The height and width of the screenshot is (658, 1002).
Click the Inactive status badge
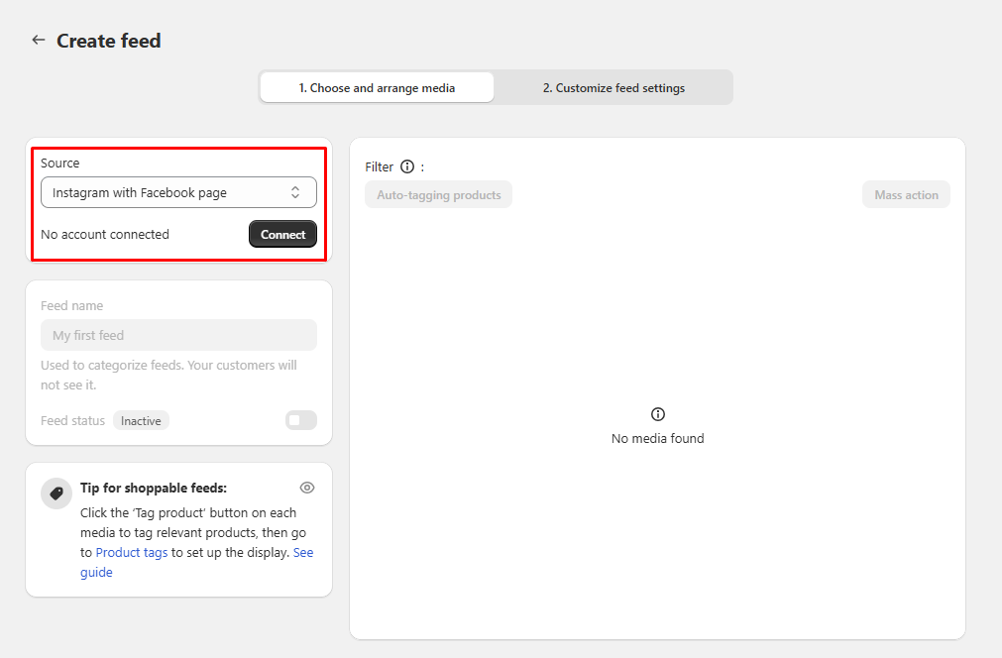point(141,421)
